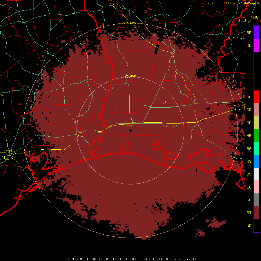261x261 pixels.
Task: Click the RF legend label
Action: [x=249, y=32]
